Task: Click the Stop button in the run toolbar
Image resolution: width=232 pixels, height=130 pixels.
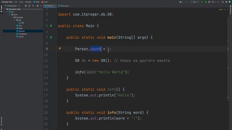Action: 218,2
